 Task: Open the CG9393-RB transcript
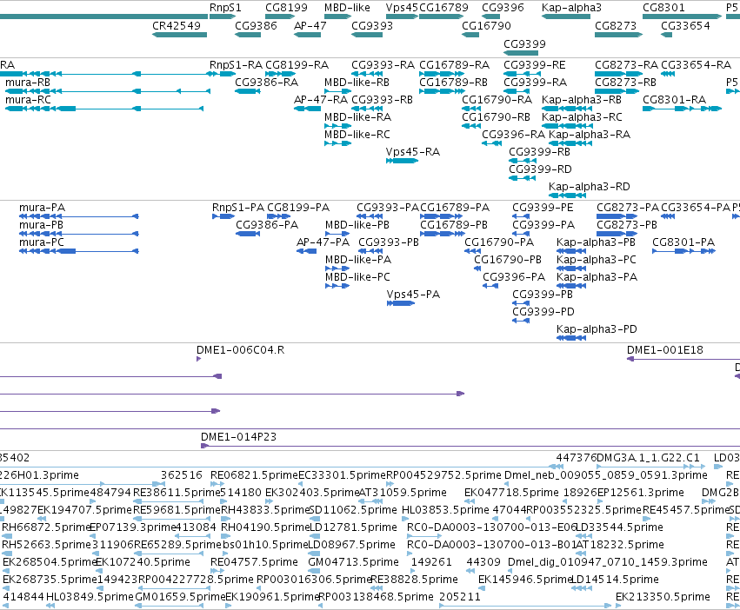[367, 109]
